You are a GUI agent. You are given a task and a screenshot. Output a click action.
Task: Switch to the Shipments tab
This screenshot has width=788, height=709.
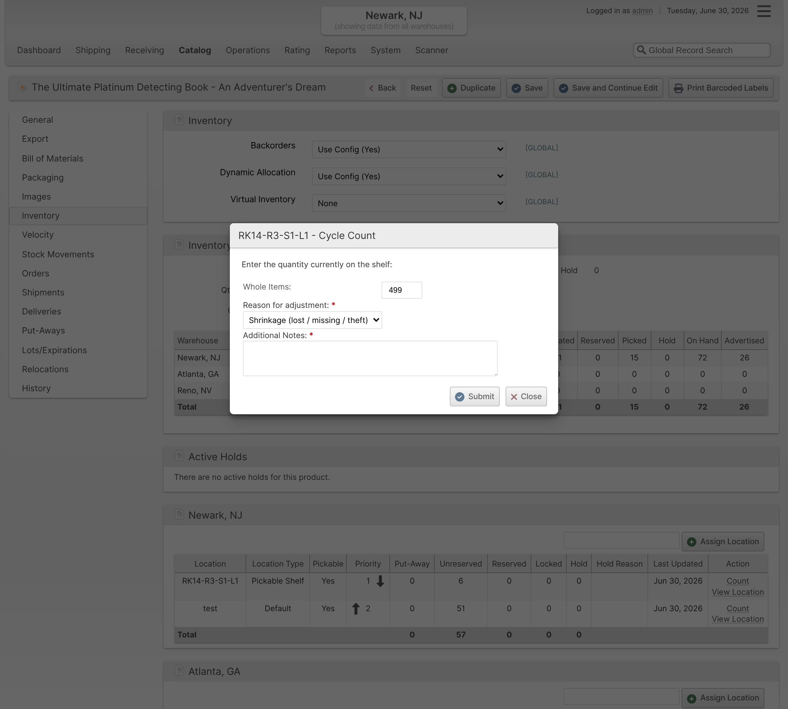point(78,292)
